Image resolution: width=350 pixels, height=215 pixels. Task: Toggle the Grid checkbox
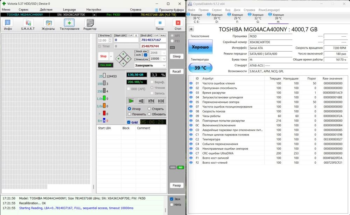tap(128, 122)
